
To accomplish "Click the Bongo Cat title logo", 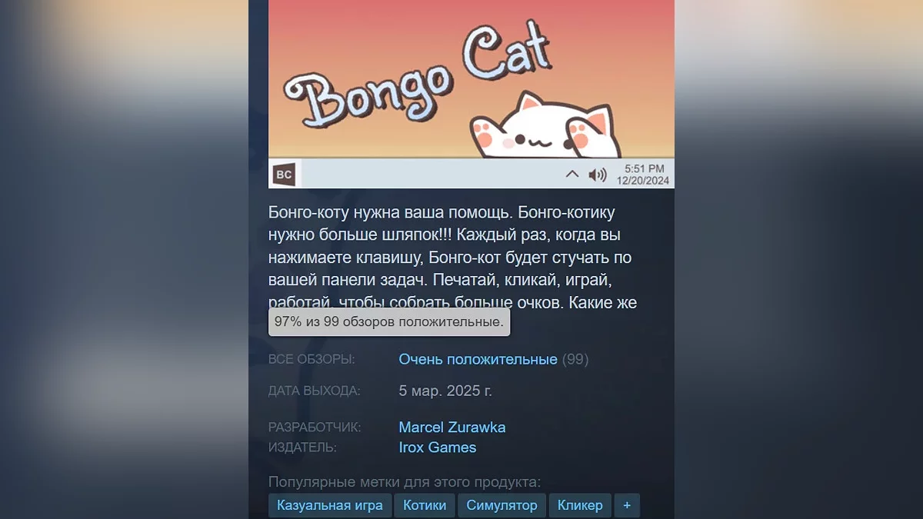I will (417, 77).
